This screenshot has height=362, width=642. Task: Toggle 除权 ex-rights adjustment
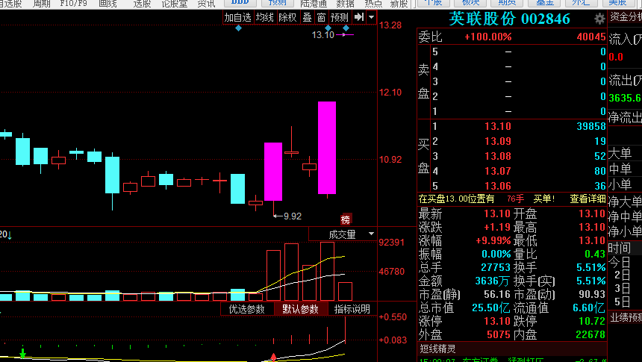point(287,17)
